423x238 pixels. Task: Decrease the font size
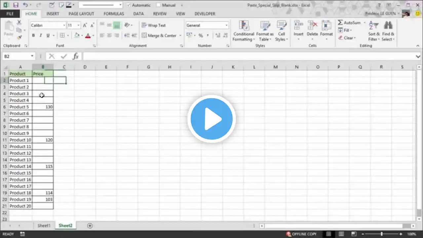92,25
